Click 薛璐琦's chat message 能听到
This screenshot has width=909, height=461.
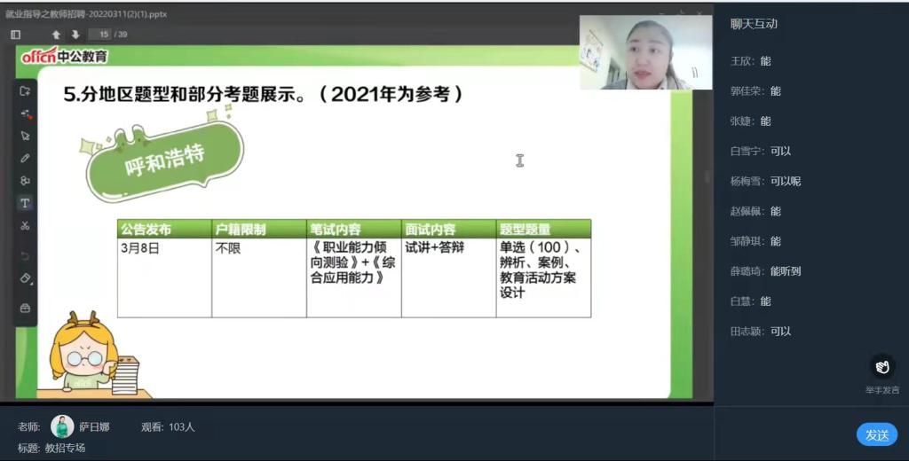pos(785,271)
